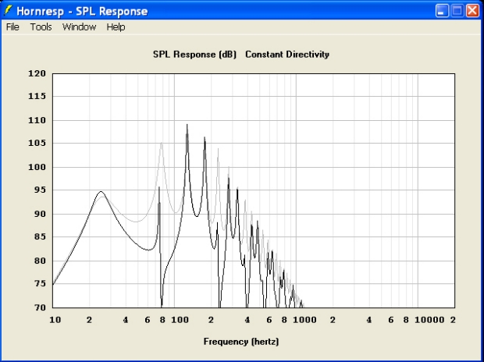
Task: Click the Hornresp - SPL Response title text
Action: click(82, 11)
